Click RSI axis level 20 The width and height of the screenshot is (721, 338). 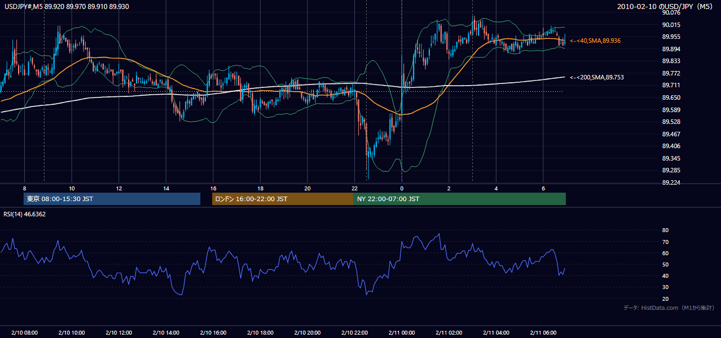click(x=666, y=299)
